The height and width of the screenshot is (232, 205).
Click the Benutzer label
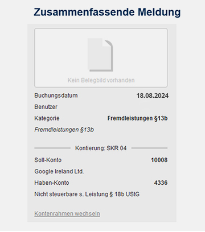[46, 107]
